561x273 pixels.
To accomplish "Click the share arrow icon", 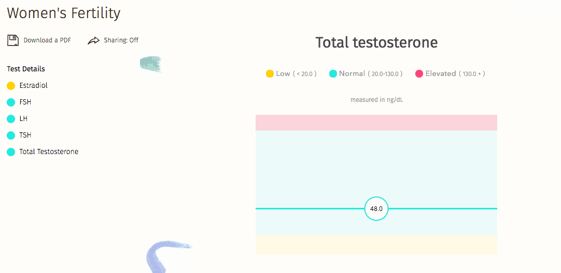I will click(93, 41).
